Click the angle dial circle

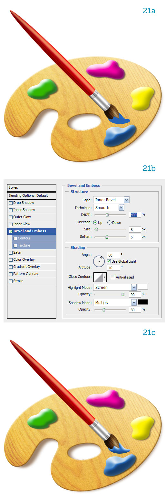(x=99, y=261)
